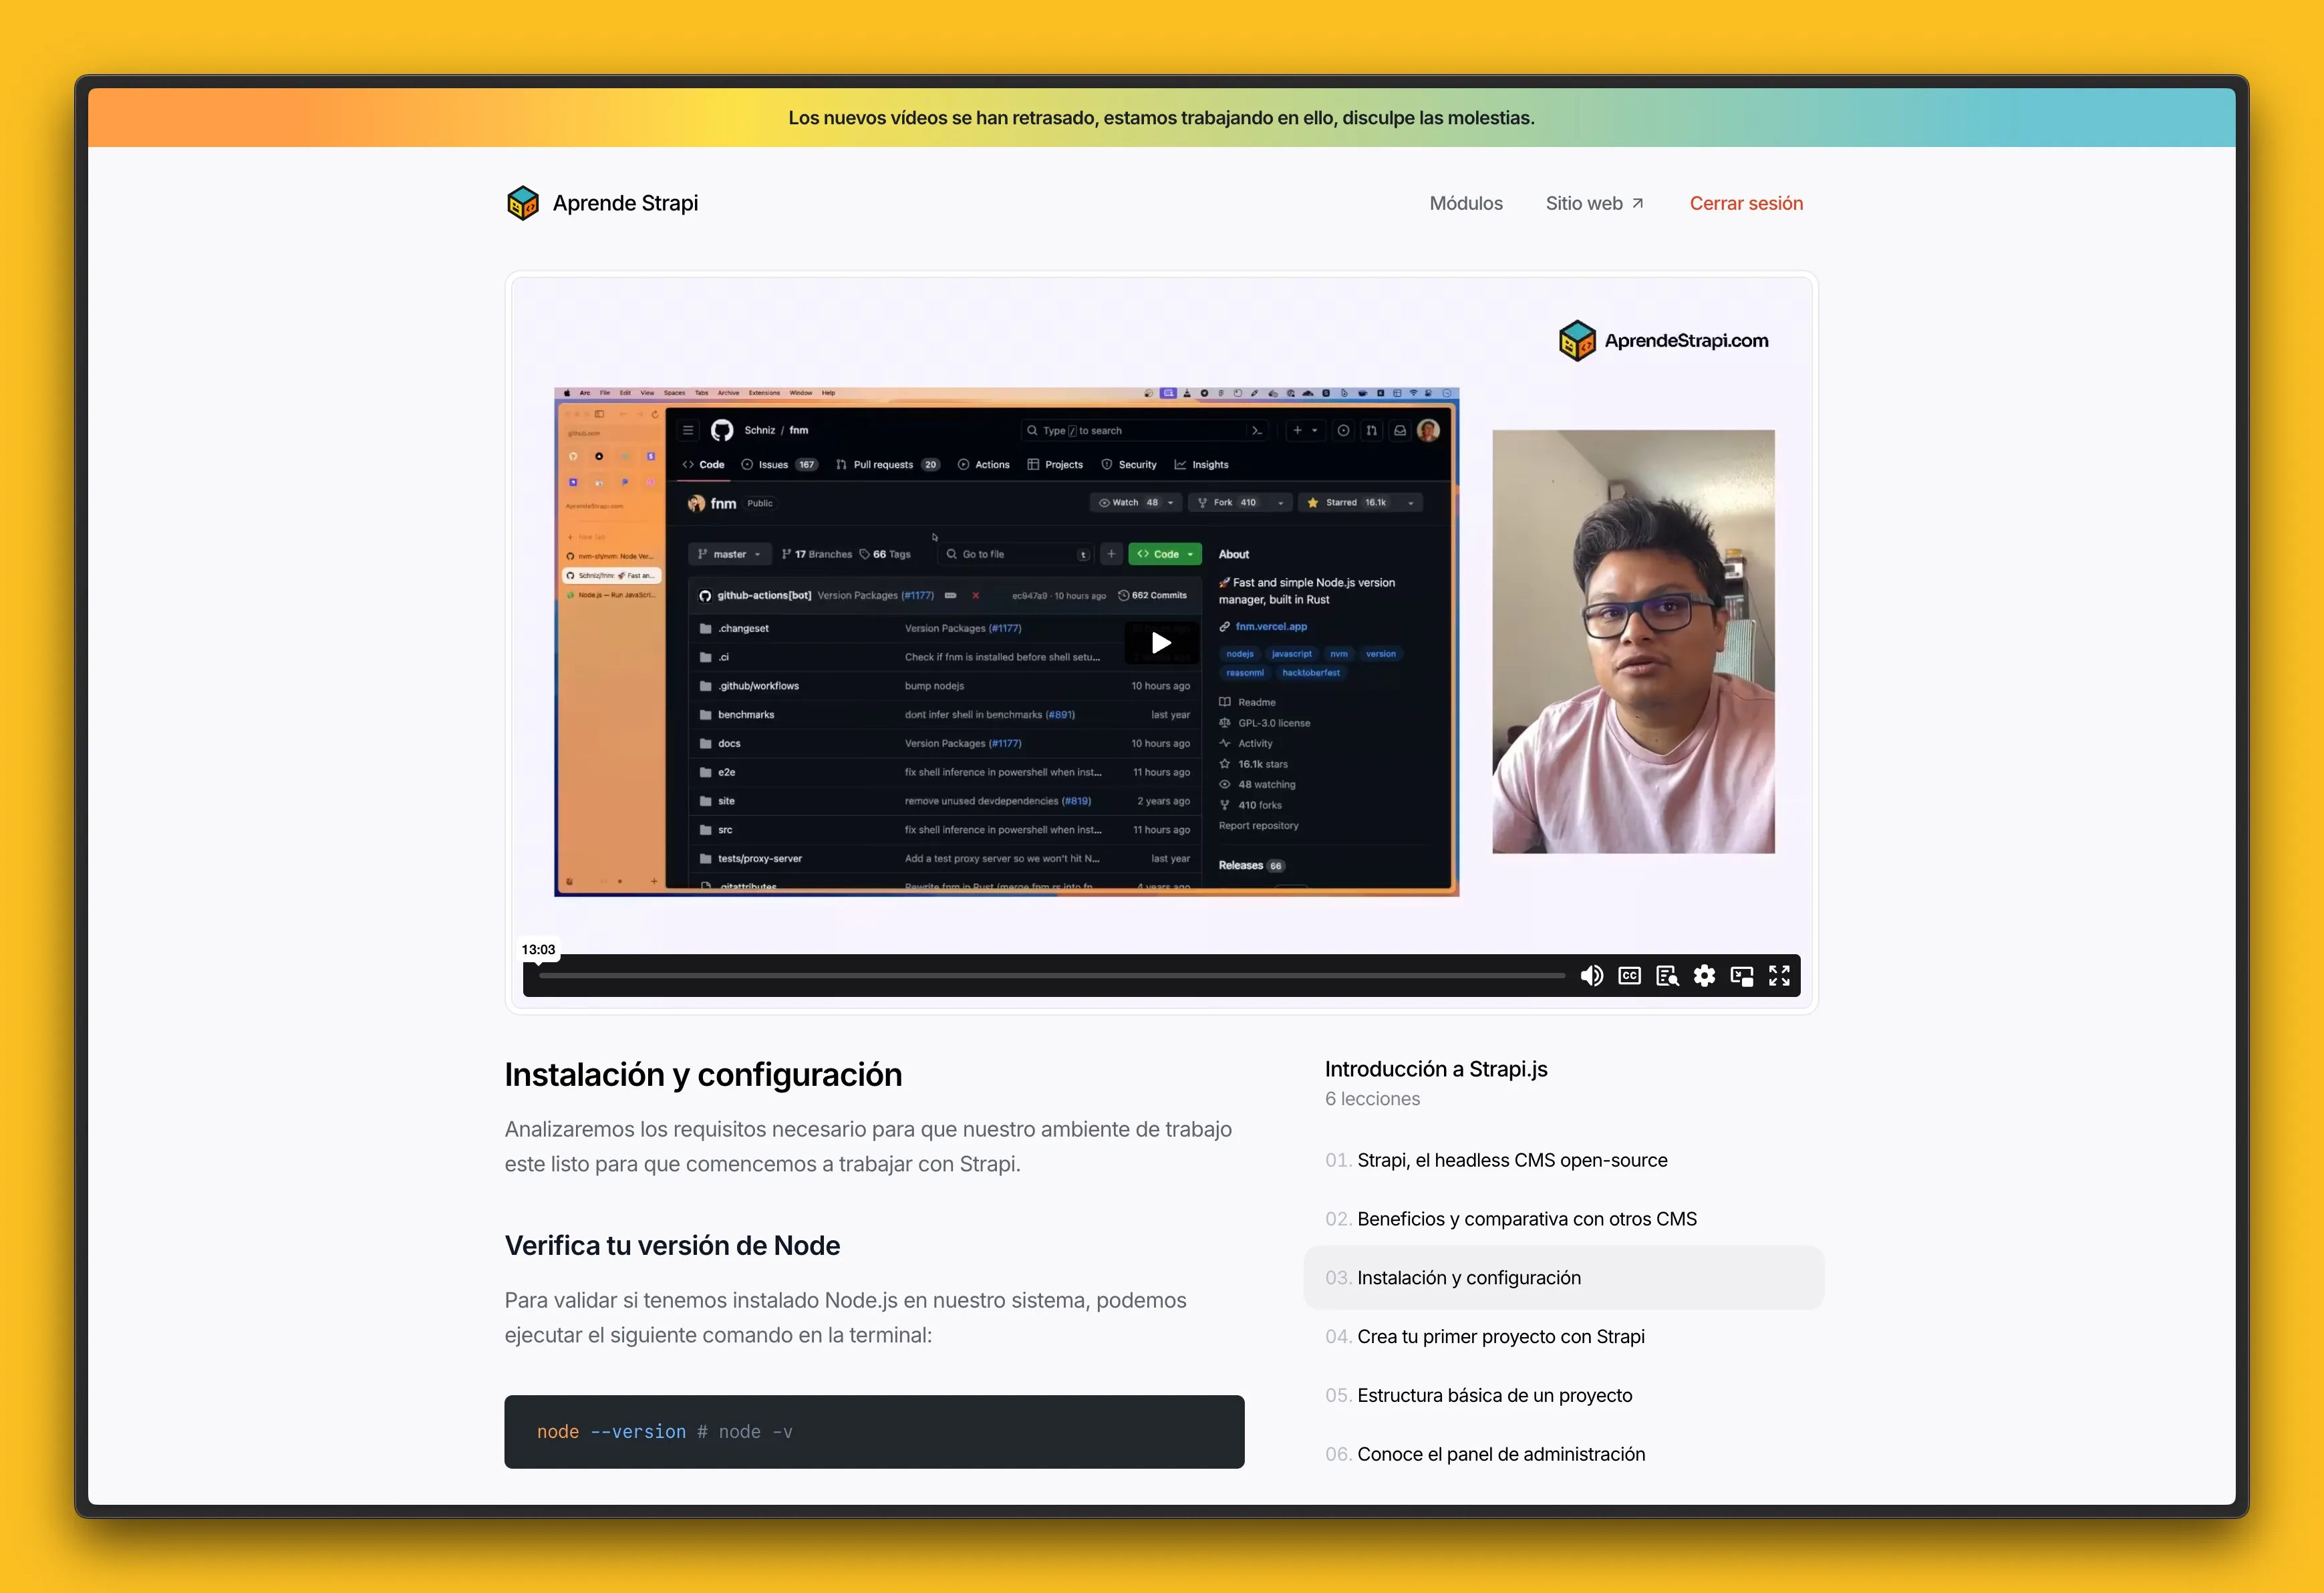Image resolution: width=2324 pixels, height=1593 pixels.
Task: Click the main 'Instalación y configuración' page heading
Action: point(703,1074)
